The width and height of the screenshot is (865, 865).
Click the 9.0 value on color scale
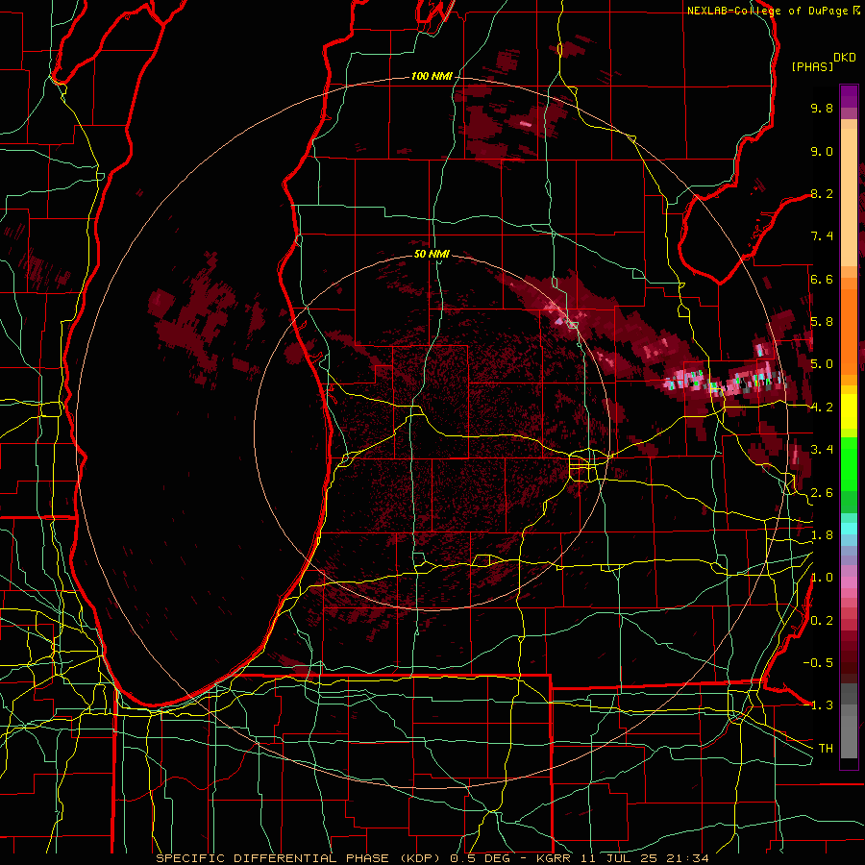click(822, 151)
